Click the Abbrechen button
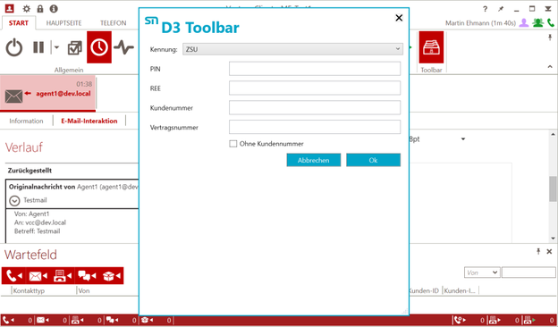 [x=314, y=160]
